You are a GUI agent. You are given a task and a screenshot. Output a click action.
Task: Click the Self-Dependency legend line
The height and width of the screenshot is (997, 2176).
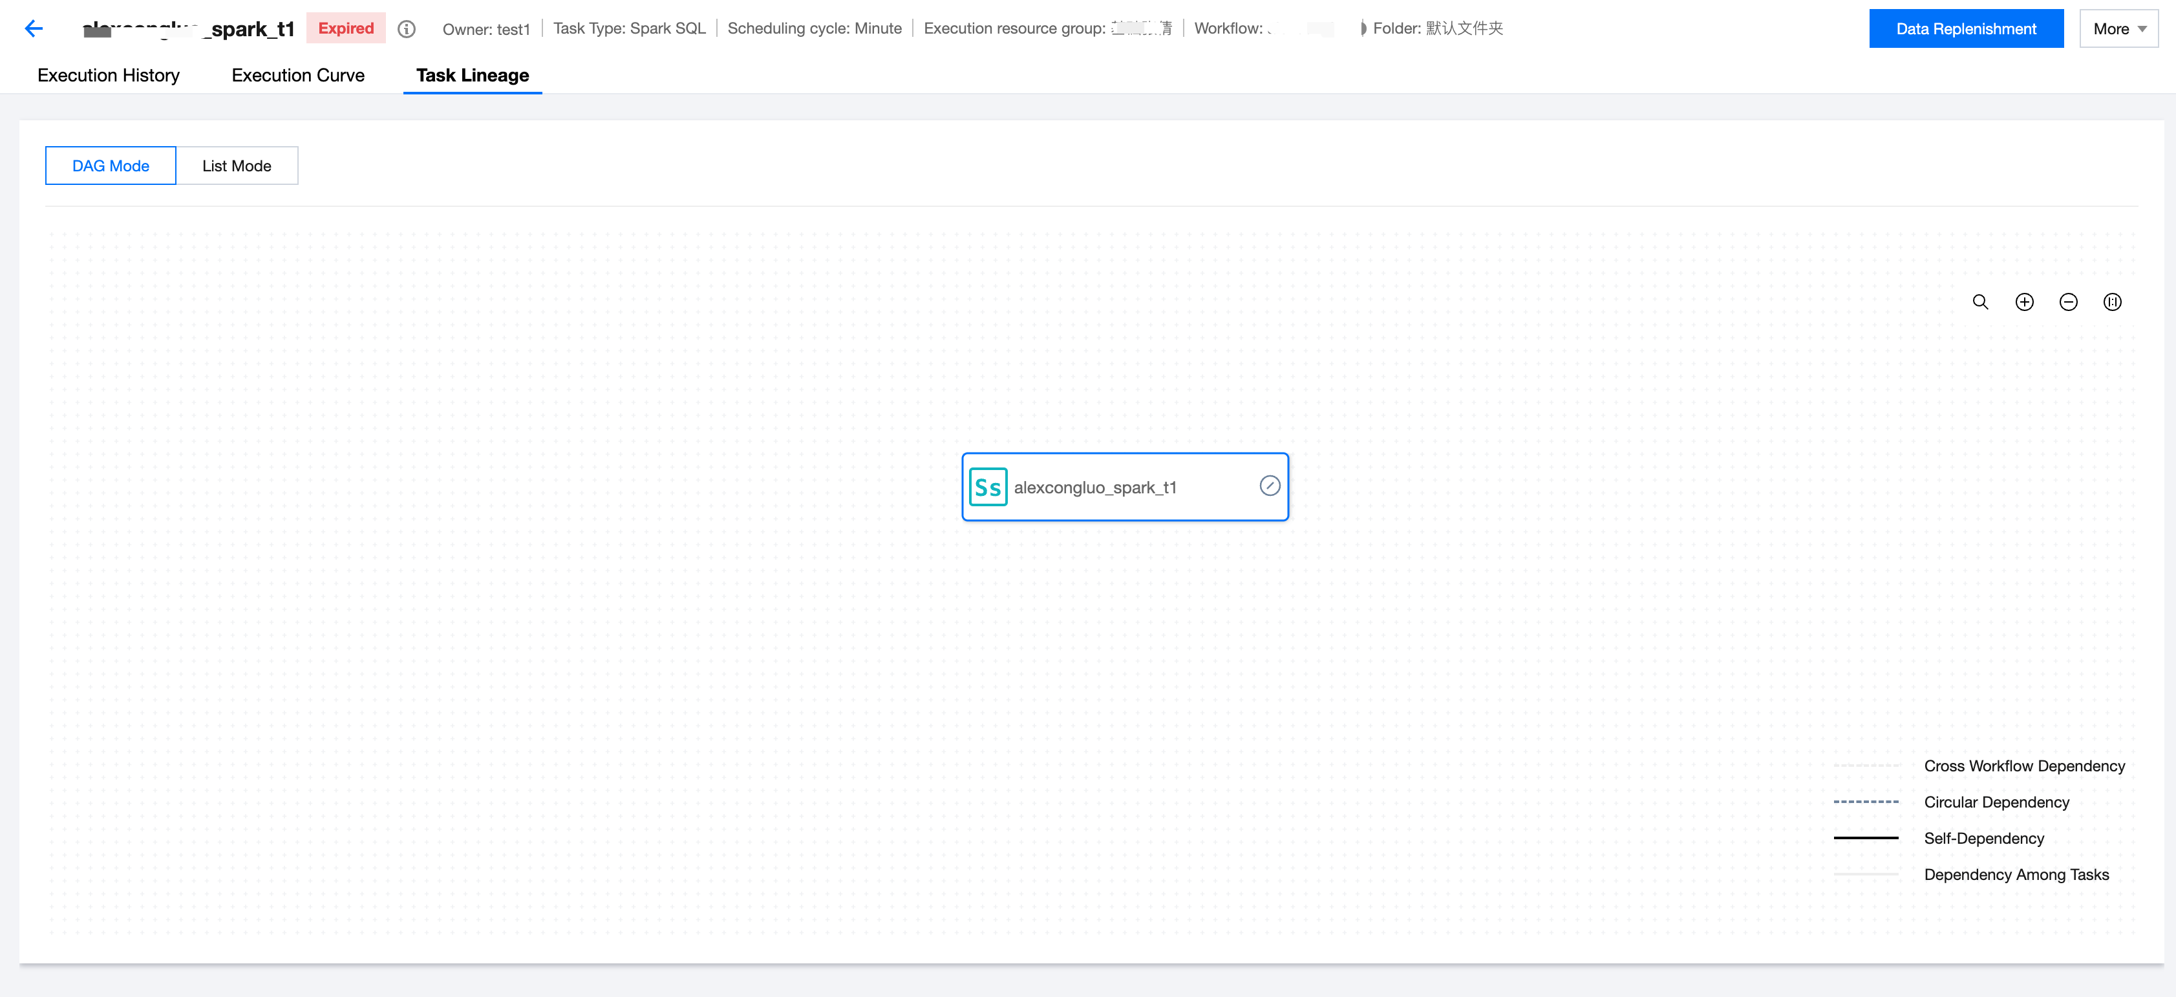point(1865,838)
